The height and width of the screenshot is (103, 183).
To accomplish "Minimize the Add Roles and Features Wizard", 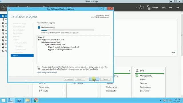I will pos(102,9).
